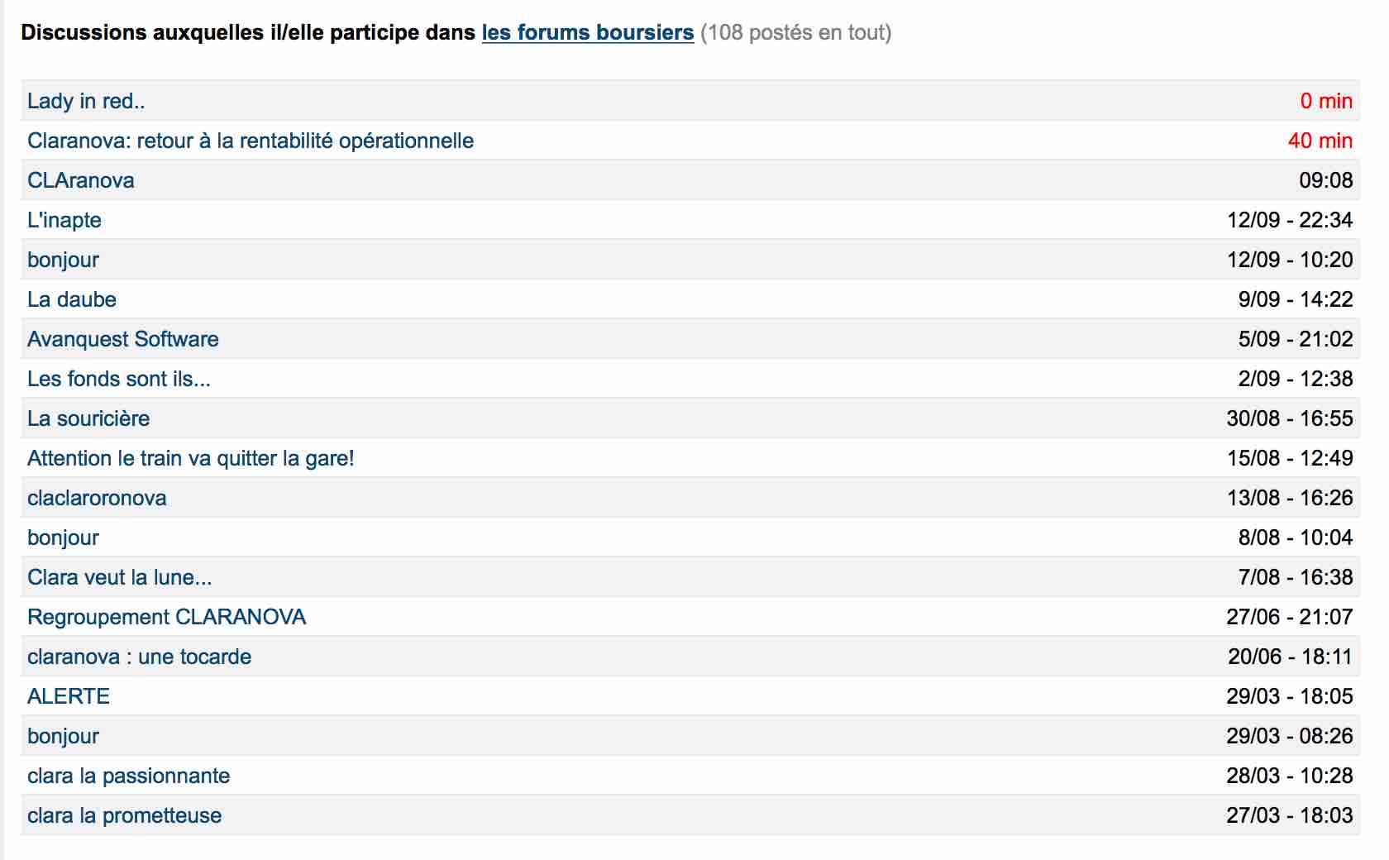This screenshot has height=860, width=1389.
Task: Open the 'Les fonds sont ils...' thread
Action: (119, 379)
